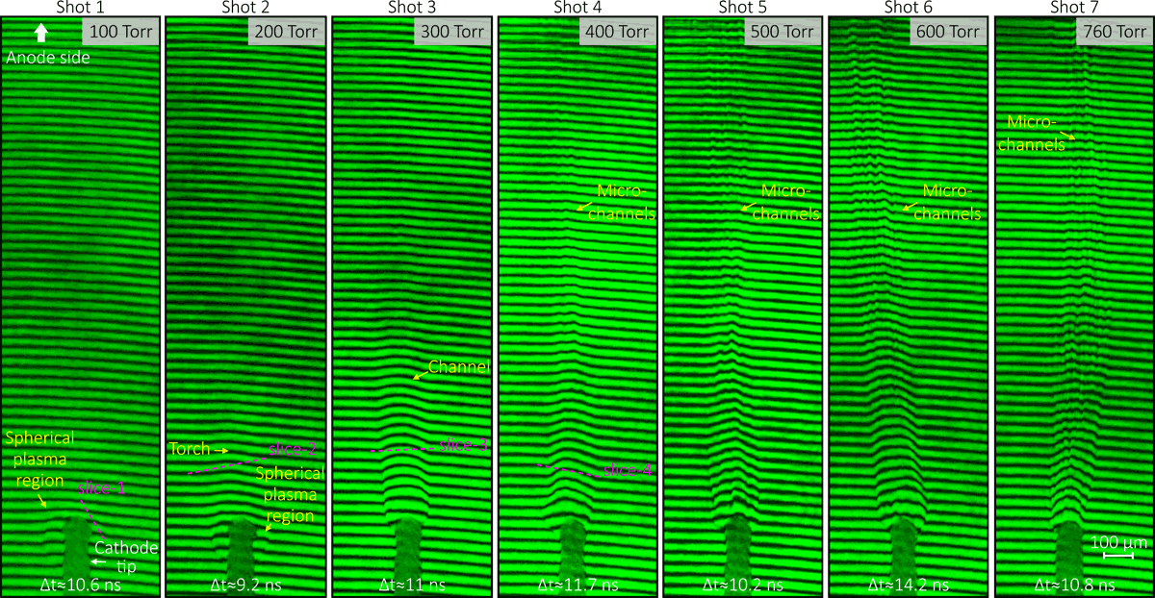Click the Channel annotation in Shot 3
Viewport: 1155px width, 598px height.
pyautogui.click(x=459, y=366)
